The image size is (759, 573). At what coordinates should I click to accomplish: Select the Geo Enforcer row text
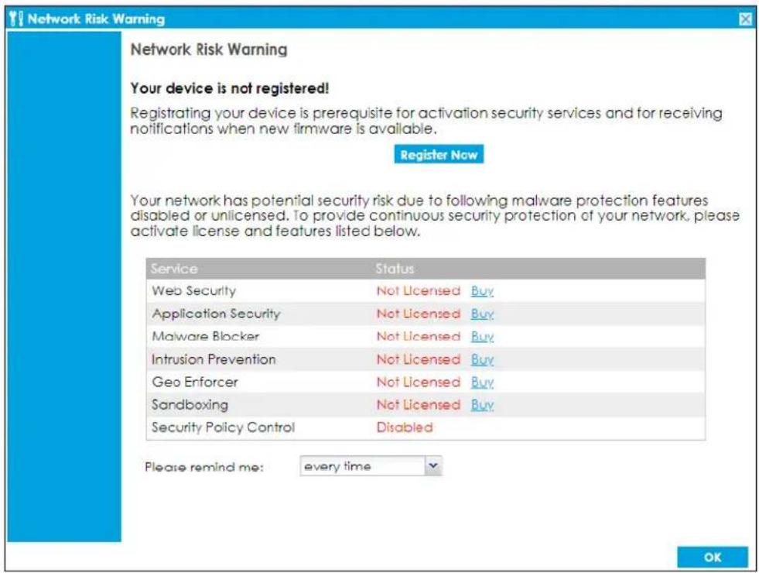[x=195, y=383]
